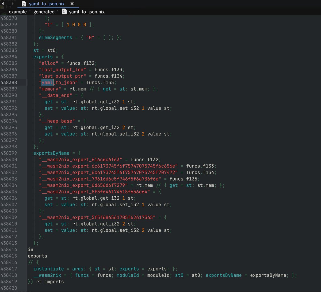
Task: Click 'exports' on line 438415
Action: [37, 256]
